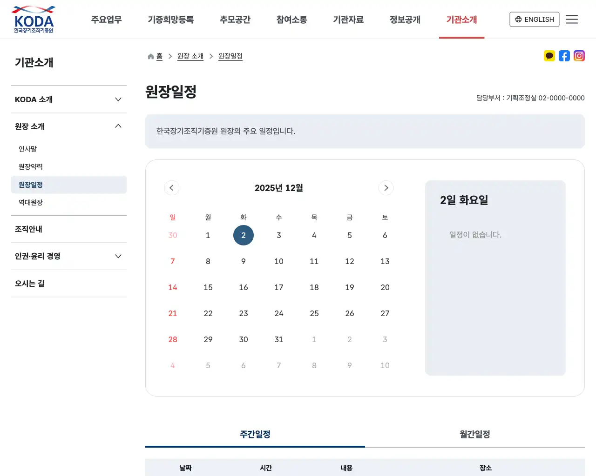Collapse the 원장 소개 section
The height and width of the screenshot is (476, 596).
(x=68, y=126)
